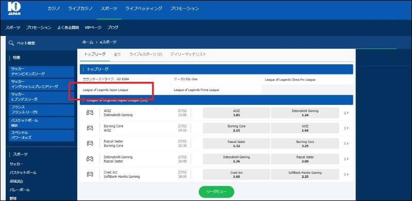The width and height of the screenshot is (412, 201).
Task: Click プロモーション in the secondary navigation
Action: [x=39, y=28]
